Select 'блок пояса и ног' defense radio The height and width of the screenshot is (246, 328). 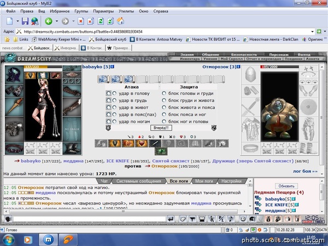coord(164,114)
